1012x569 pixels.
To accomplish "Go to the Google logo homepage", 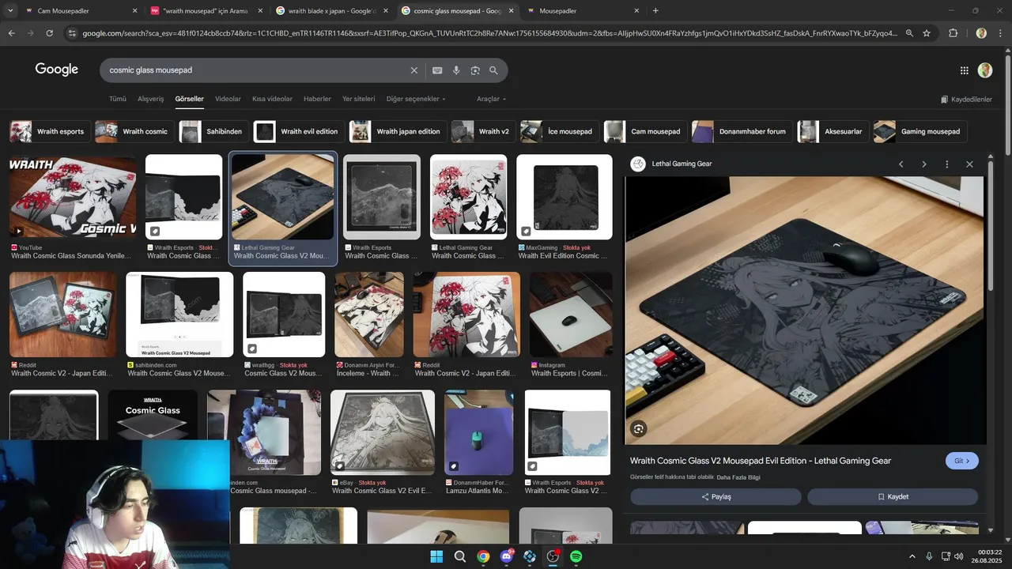I will point(57,70).
